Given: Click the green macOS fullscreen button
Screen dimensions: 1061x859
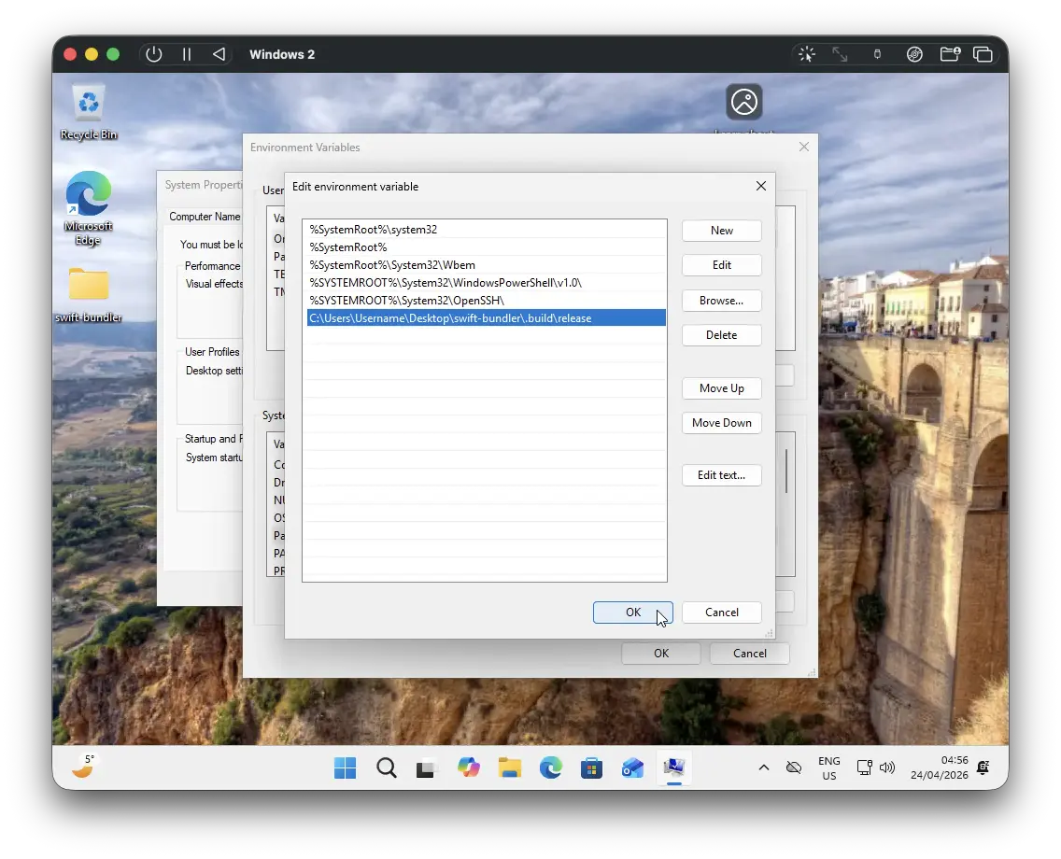Looking at the screenshot, I should pos(113,54).
